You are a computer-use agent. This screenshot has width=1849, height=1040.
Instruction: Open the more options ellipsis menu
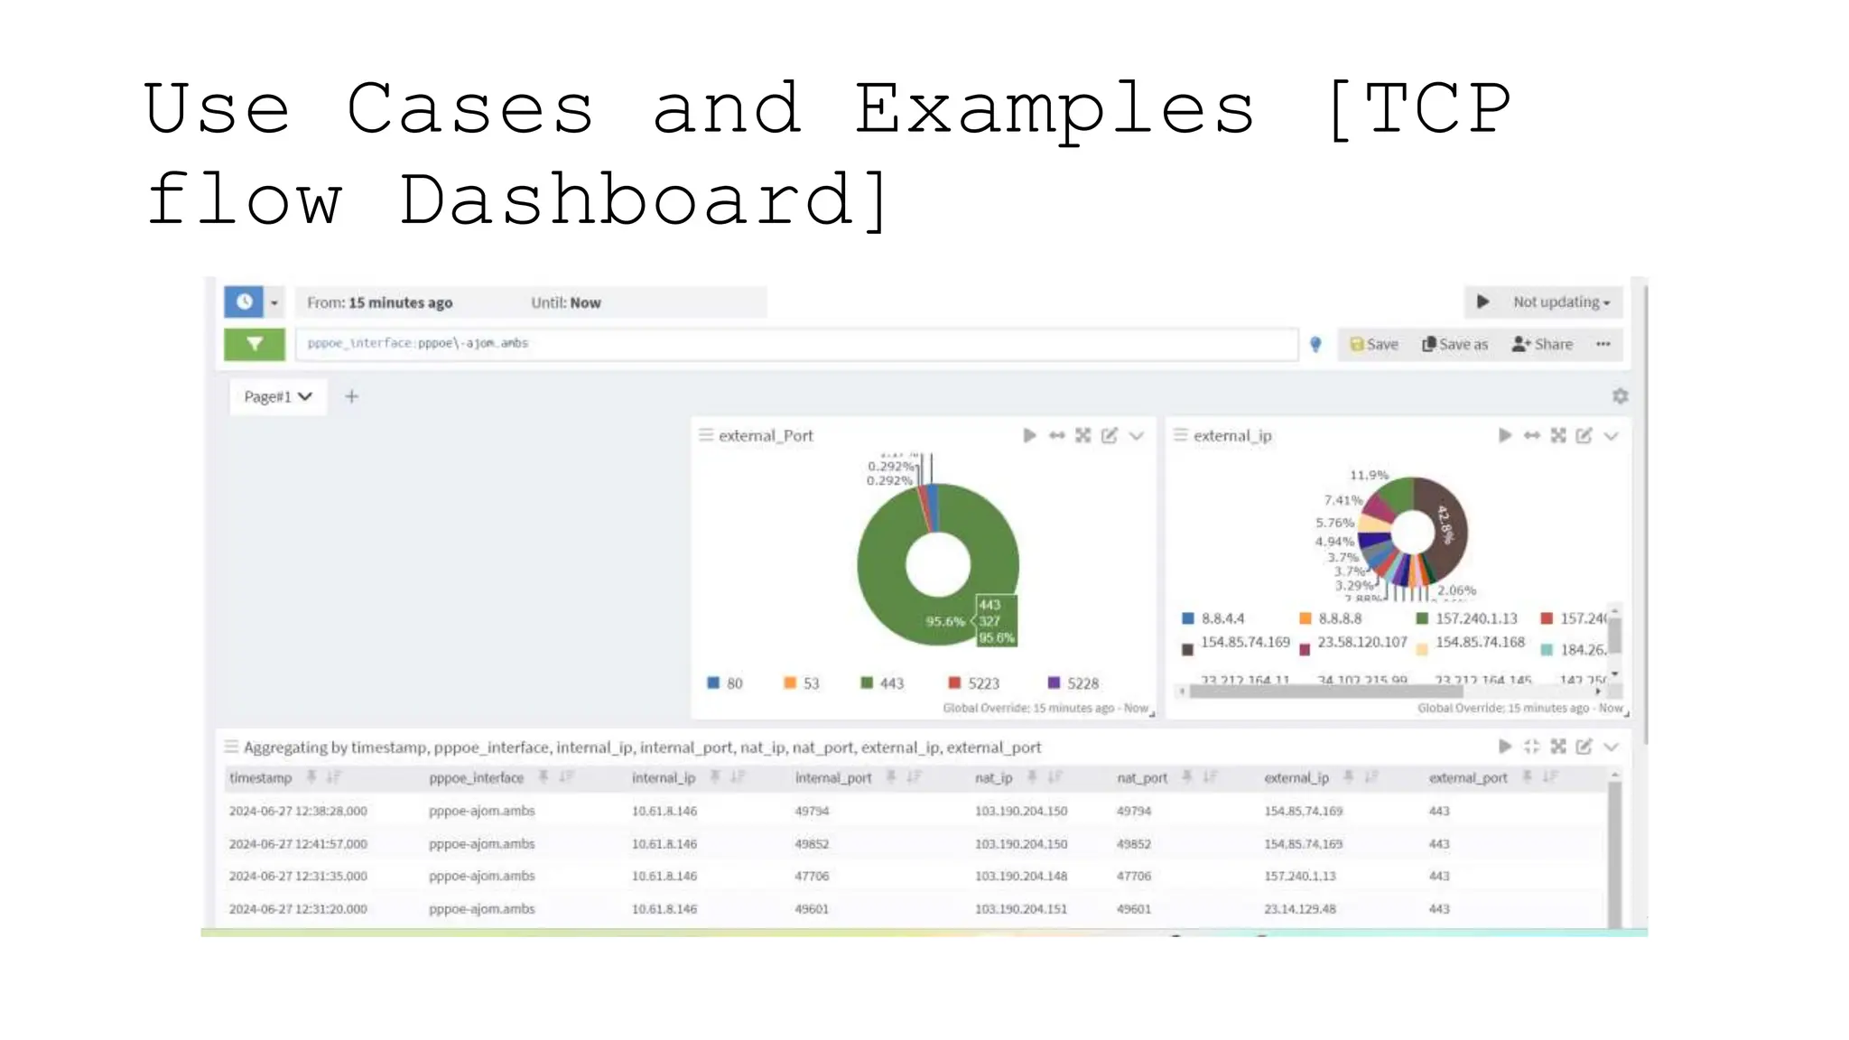pos(1603,344)
